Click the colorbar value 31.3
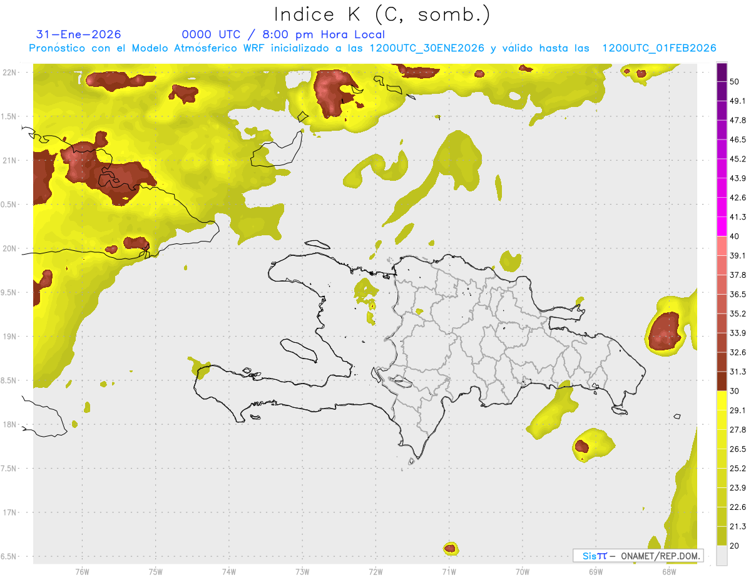751x580 pixels. (x=737, y=372)
